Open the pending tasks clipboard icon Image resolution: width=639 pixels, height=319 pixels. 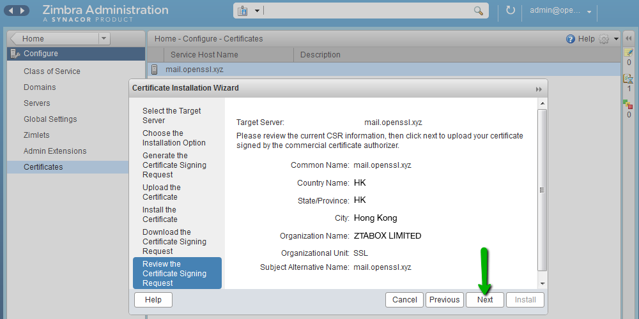(628, 78)
